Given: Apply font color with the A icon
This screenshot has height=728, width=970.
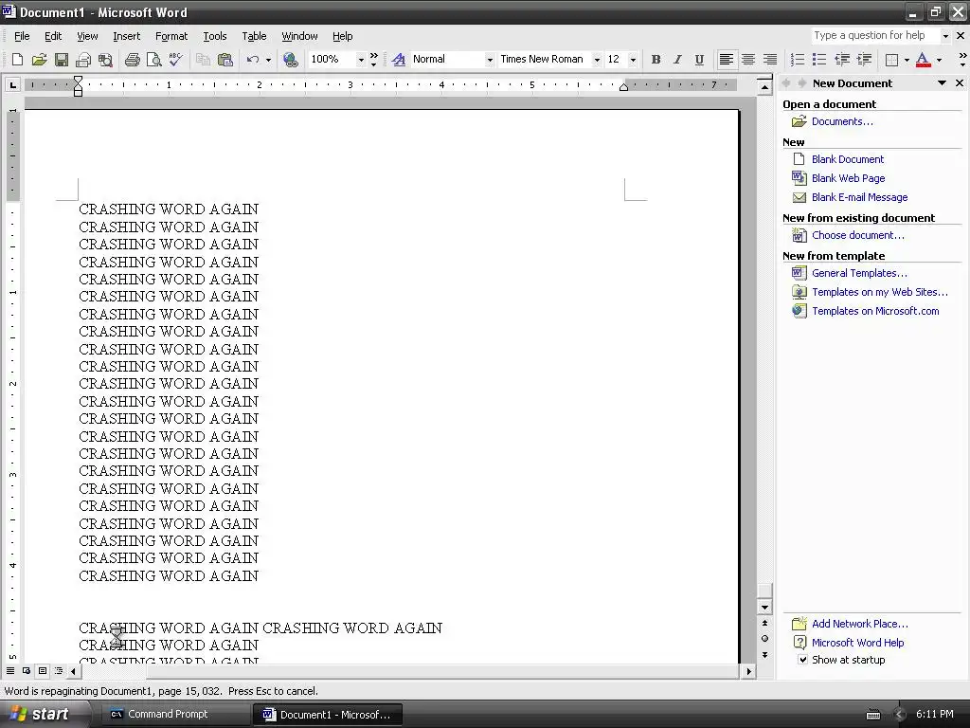Looking at the screenshot, I should pyautogui.click(x=923, y=60).
